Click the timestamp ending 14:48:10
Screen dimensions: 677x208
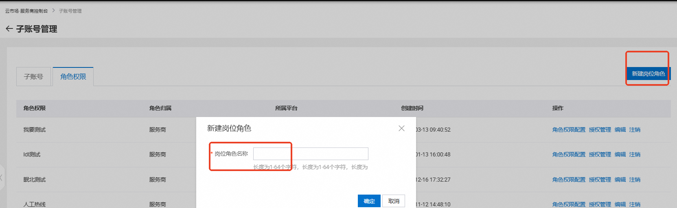433,204
